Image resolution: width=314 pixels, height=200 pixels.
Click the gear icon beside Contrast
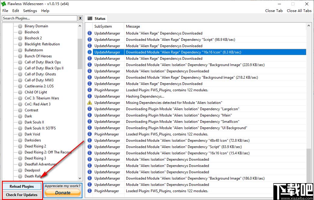20,110
